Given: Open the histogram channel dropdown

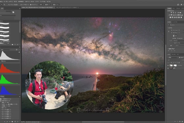Looking at the screenshot, I should click(6, 50).
